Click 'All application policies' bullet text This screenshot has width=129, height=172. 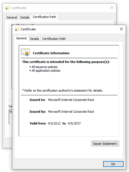coord(46,71)
